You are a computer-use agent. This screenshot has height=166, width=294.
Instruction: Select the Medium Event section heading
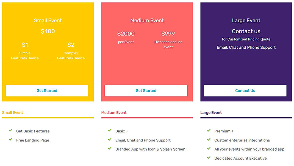114,112
